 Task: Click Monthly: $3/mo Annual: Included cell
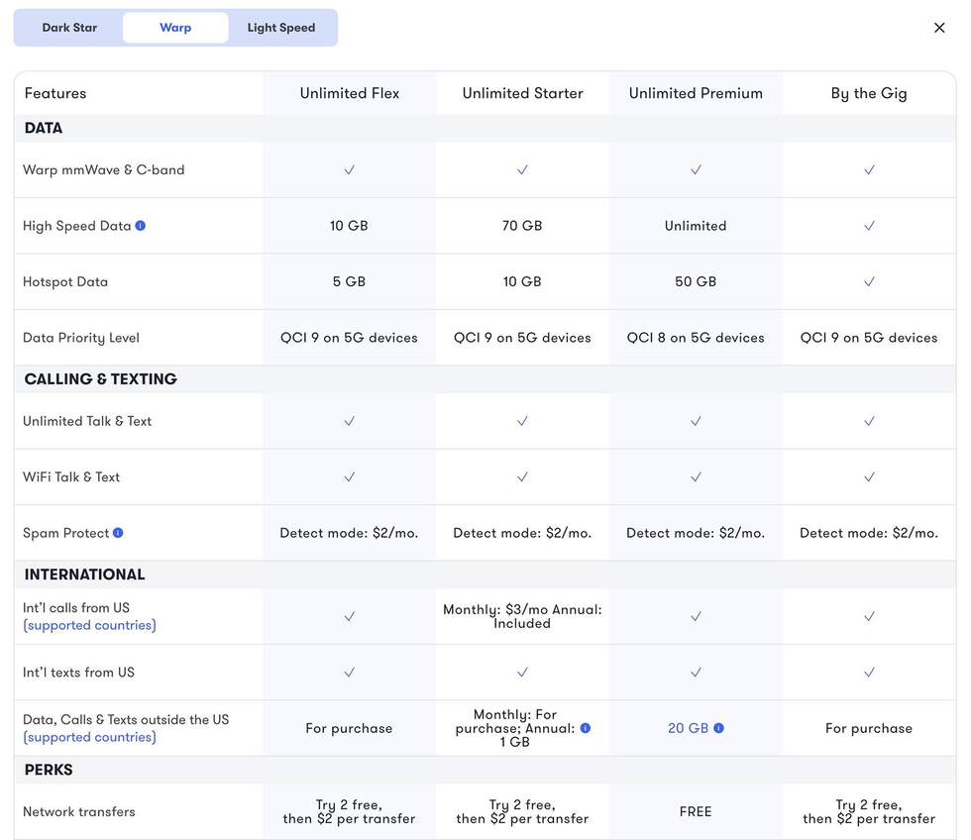[522, 616]
